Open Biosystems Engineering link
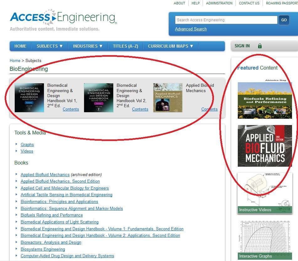 43,249
